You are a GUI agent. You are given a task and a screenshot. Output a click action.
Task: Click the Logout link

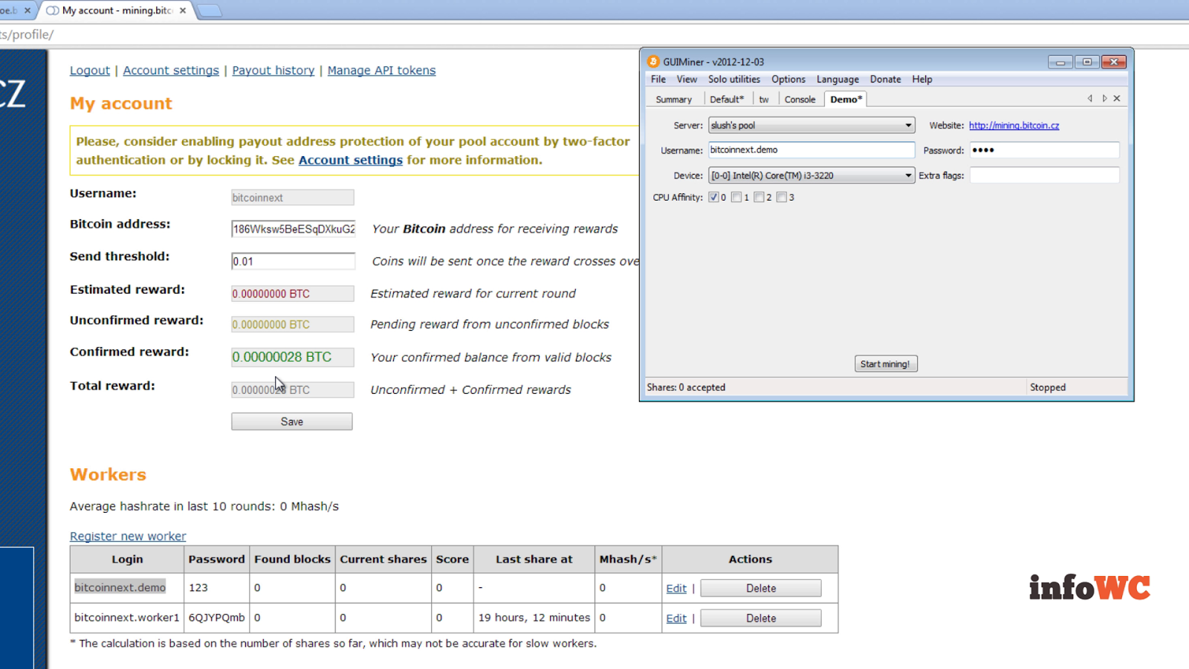pos(90,70)
